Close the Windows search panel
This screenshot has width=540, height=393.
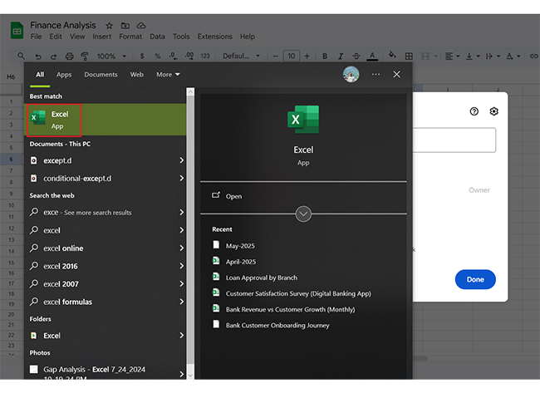(x=397, y=75)
